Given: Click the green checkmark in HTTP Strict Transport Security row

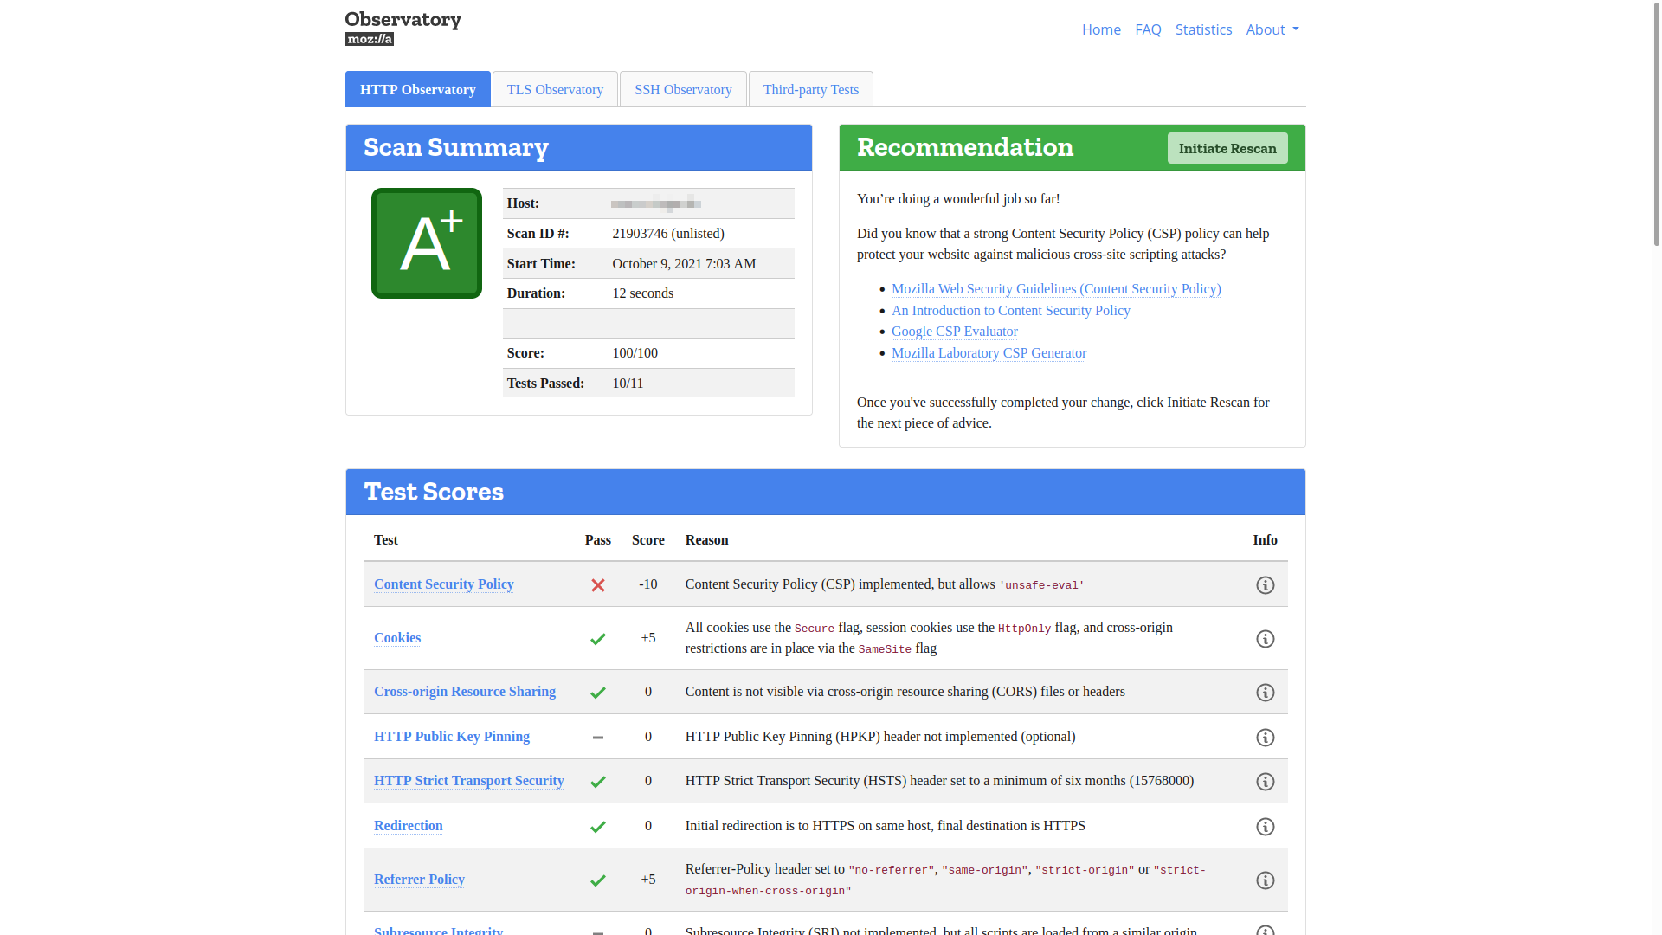Looking at the screenshot, I should [598, 782].
